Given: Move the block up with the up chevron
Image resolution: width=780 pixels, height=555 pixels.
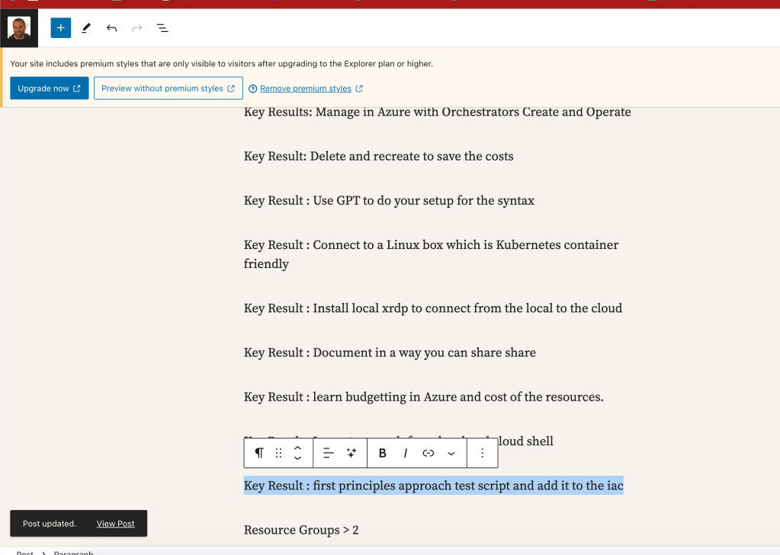Looking at the screenshot, I should (297, 448).
